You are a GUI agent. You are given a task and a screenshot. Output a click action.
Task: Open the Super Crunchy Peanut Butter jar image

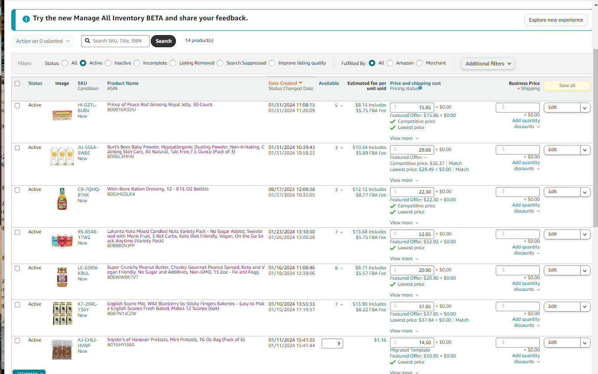62,277
